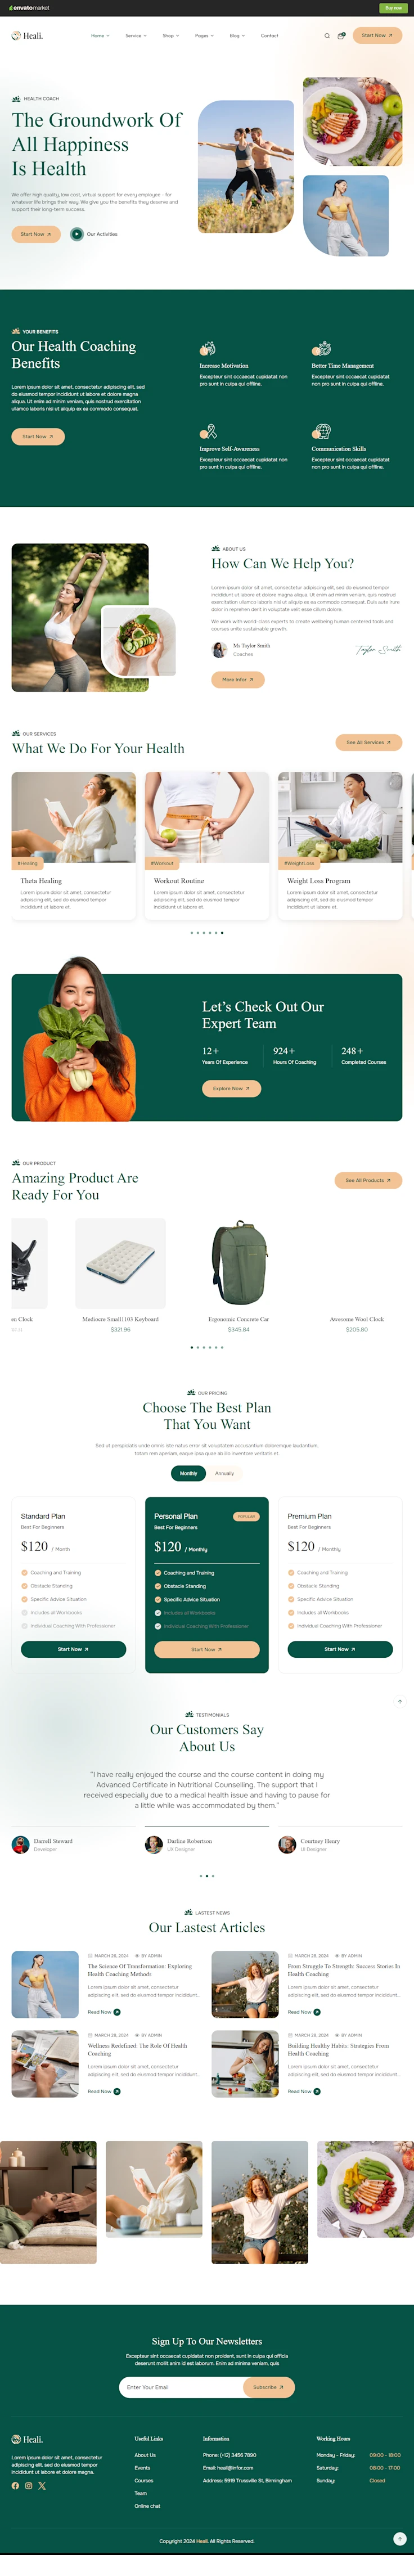414x2555 pixels.
Task: Select last carousel dot under services
Action: (x=222, y=932)
